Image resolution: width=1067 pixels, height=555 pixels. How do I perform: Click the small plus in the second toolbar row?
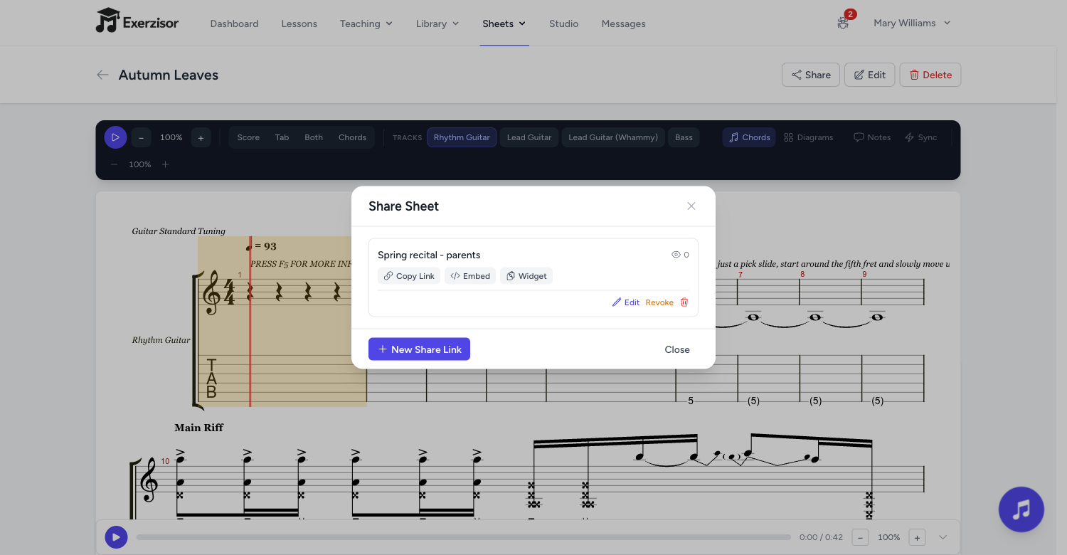click(x=166, y=164)
